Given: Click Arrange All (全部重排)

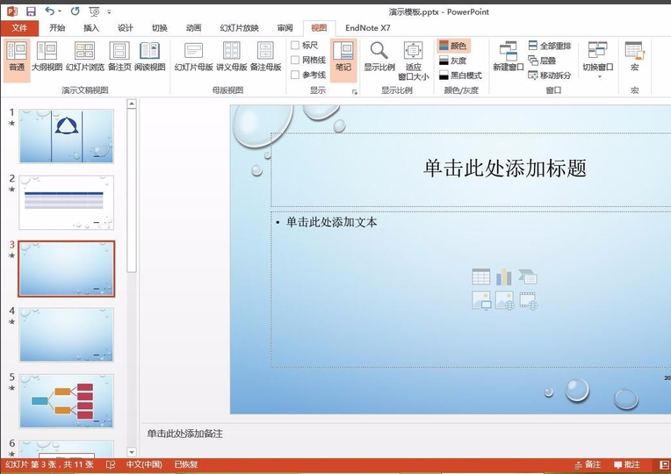Looking at the screenshot, I should pos(550,46).
